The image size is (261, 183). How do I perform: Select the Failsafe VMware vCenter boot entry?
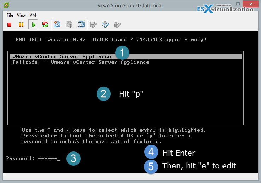(x=81, y=62)
